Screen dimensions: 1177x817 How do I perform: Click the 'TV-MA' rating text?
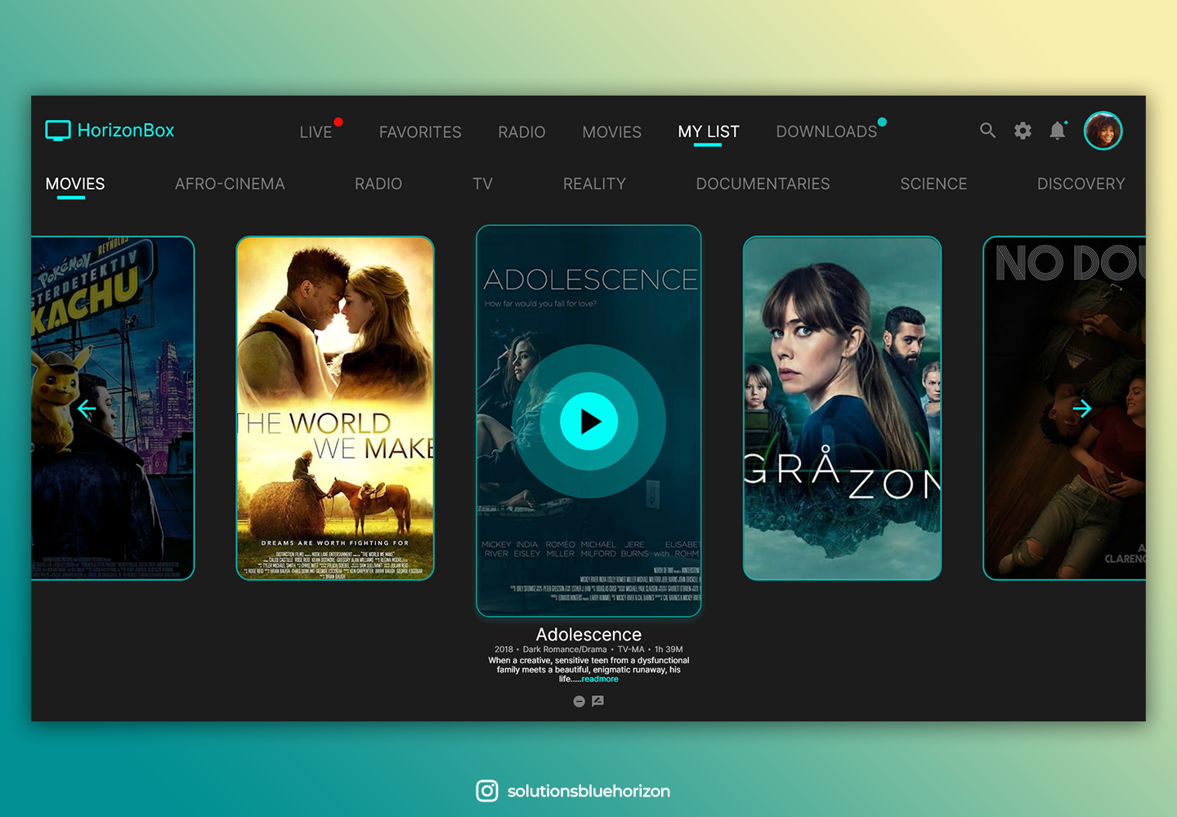[631, 650]
